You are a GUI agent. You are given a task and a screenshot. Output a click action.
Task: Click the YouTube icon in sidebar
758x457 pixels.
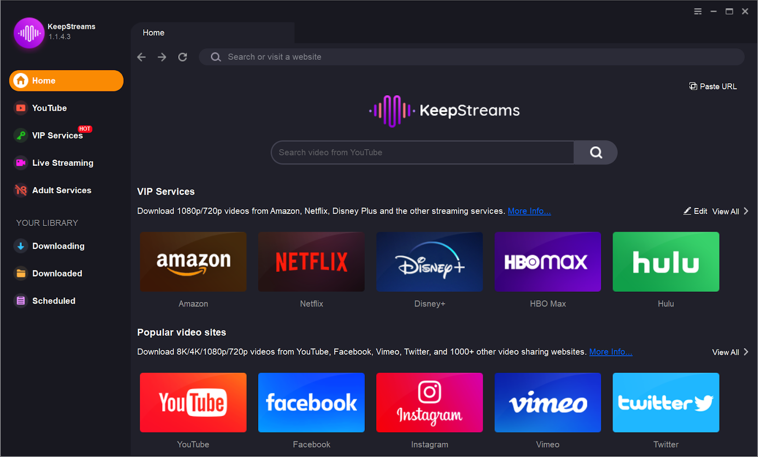point(21,108)
